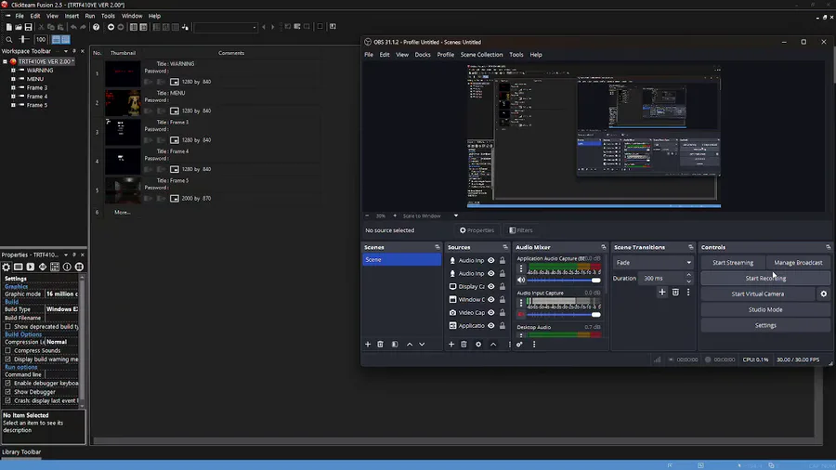
Task: Click the Run application arrow icon in Fusion toolbar
Action: pyautogui.click(x=111, y=27)
